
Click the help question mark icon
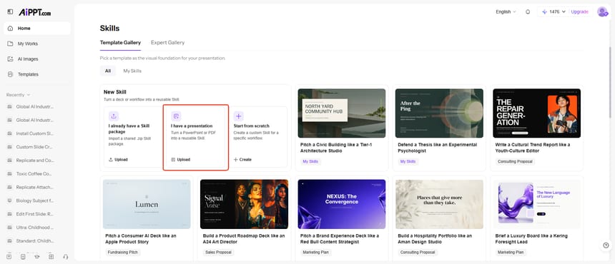tap(606, 245)
